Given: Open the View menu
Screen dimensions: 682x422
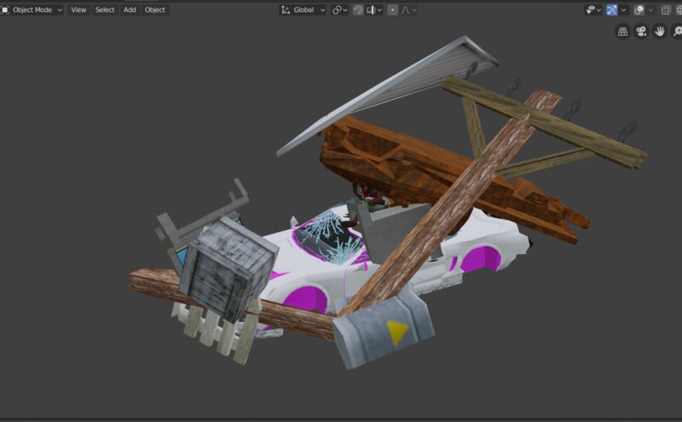Looking at the screenshot, I should coord(78,9).
